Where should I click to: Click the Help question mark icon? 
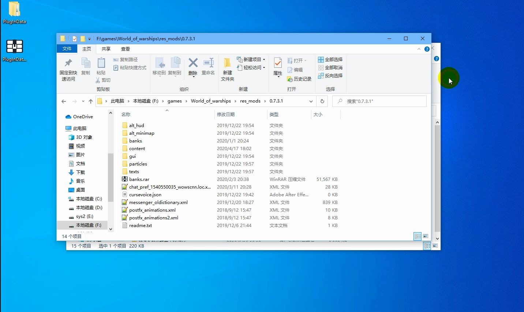click(427, 49)
